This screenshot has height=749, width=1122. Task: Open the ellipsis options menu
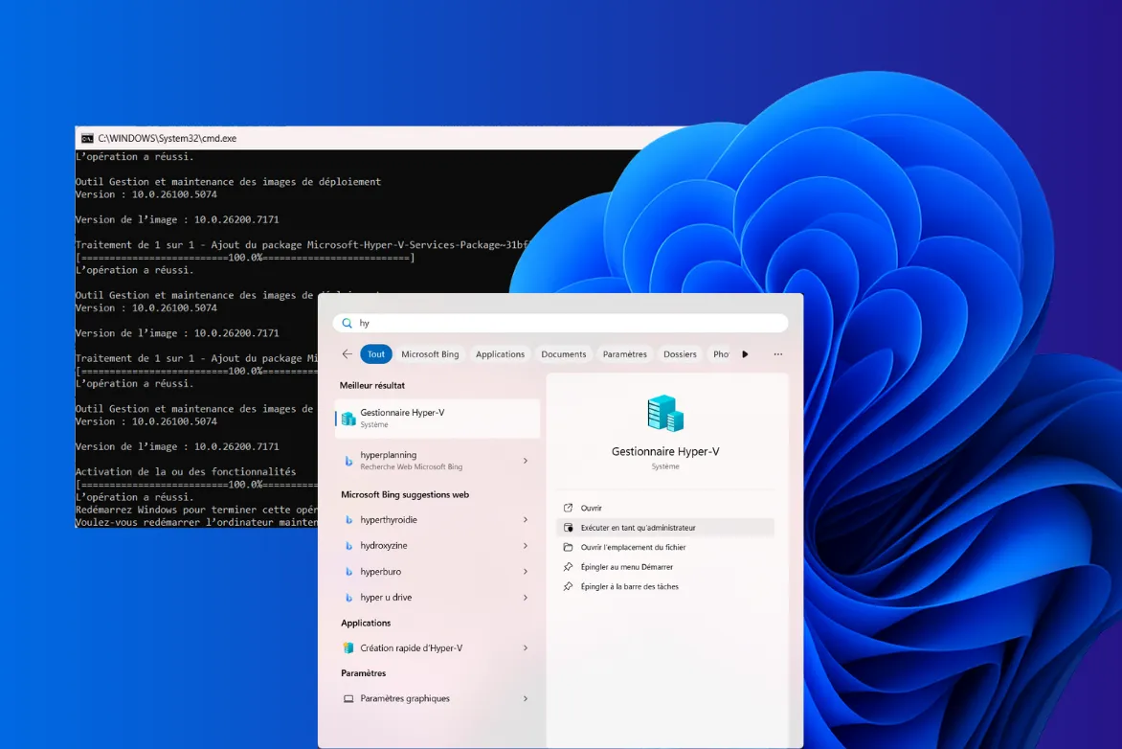coord(777,353)
